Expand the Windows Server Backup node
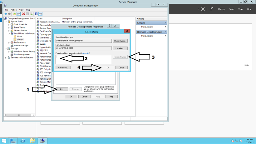 [9, 52]
